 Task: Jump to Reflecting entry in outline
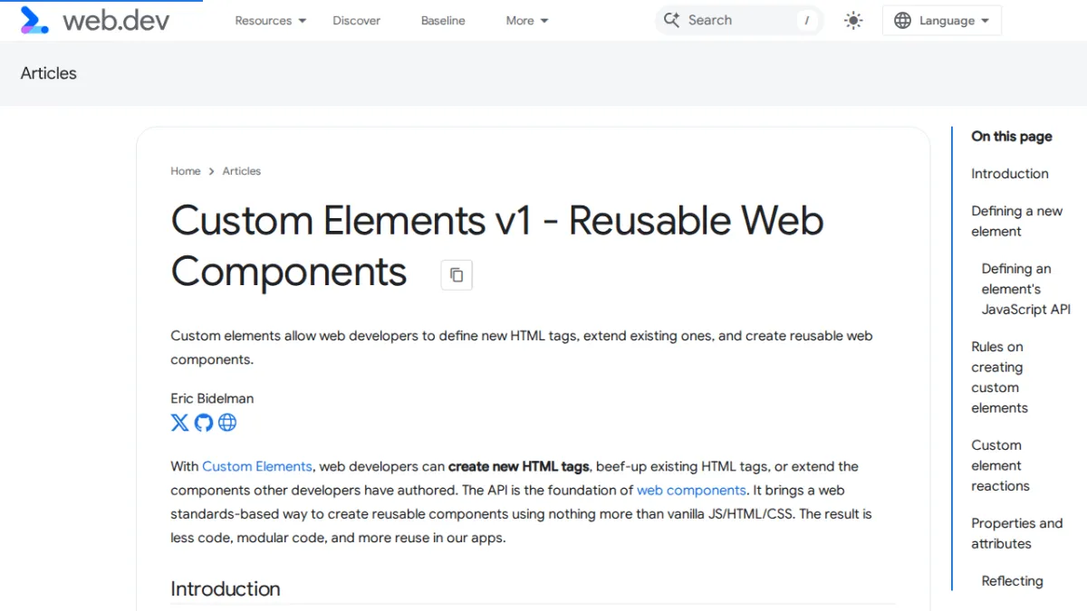1013,581
